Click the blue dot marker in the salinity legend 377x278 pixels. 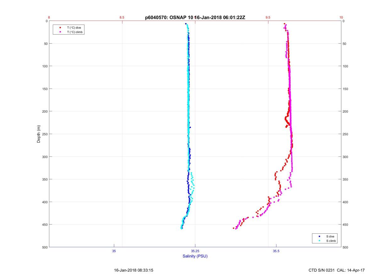pyautogui.click(x=319, y=236)
